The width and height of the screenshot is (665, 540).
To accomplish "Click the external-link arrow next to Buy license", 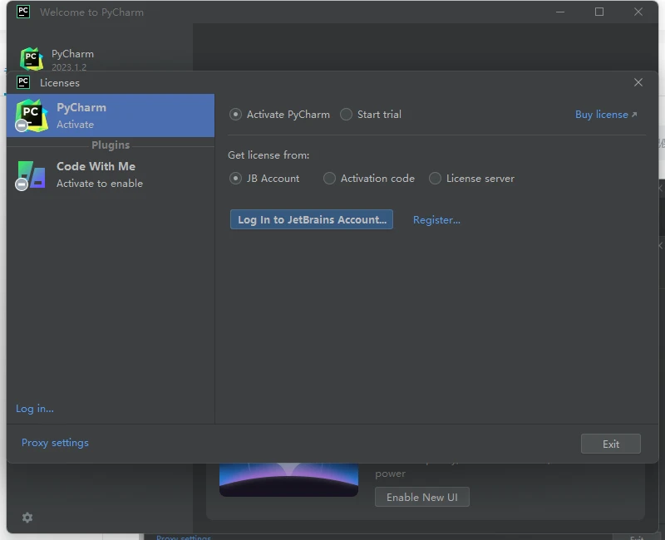I will (x=634, y=115).
